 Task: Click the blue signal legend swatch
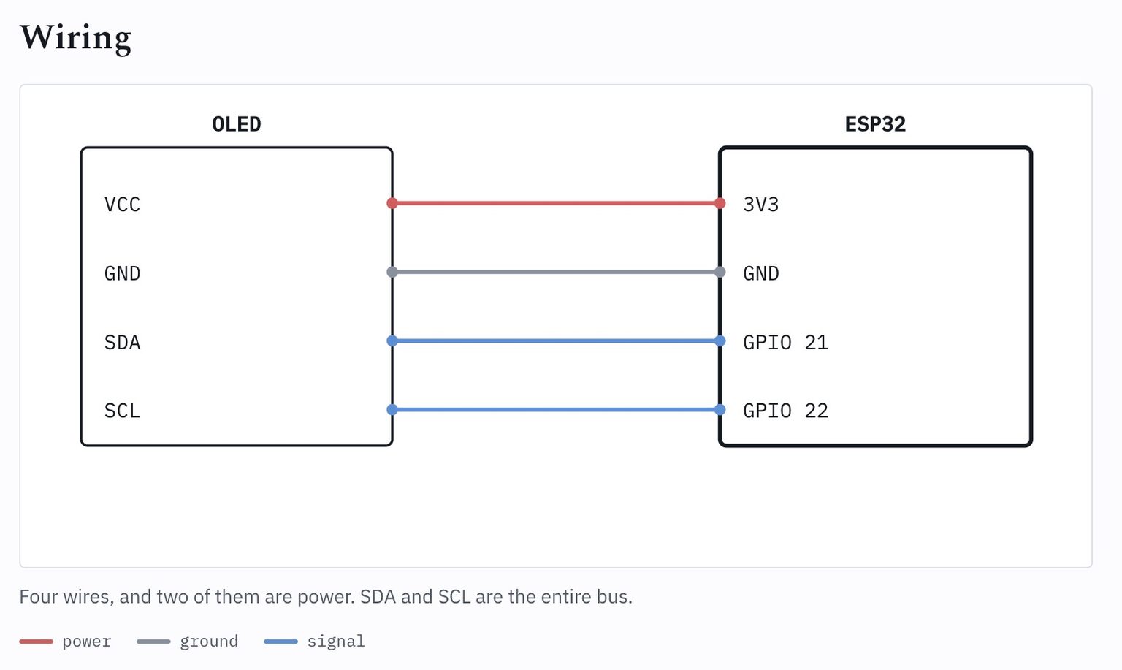pos(280,642)
